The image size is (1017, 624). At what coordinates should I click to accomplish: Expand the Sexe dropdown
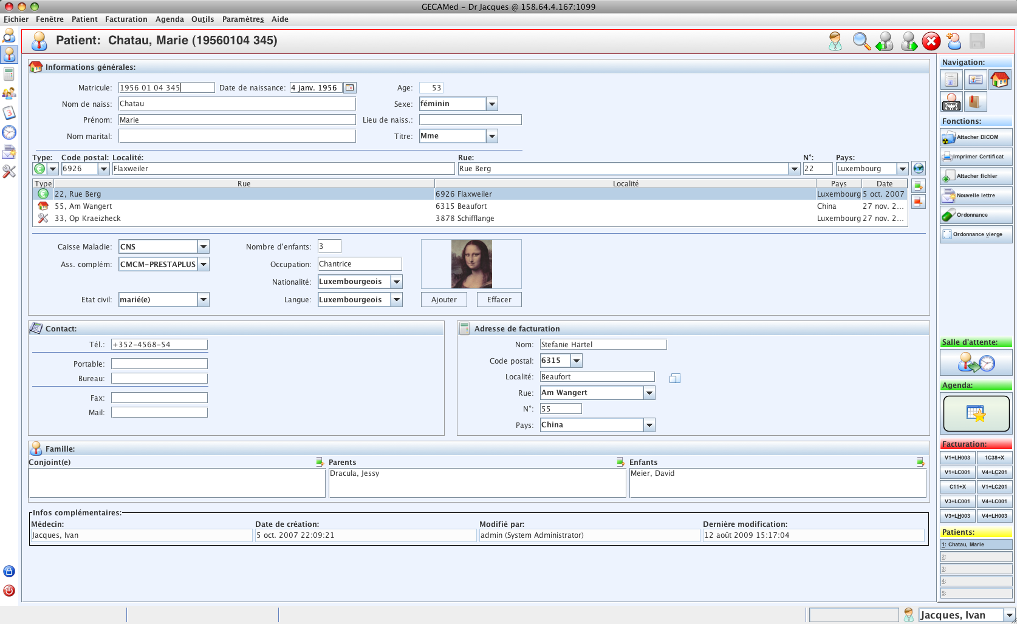(492, 104)
